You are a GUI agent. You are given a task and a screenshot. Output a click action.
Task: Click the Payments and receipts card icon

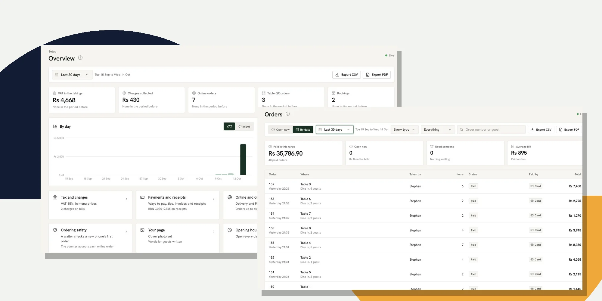point(142,197)
